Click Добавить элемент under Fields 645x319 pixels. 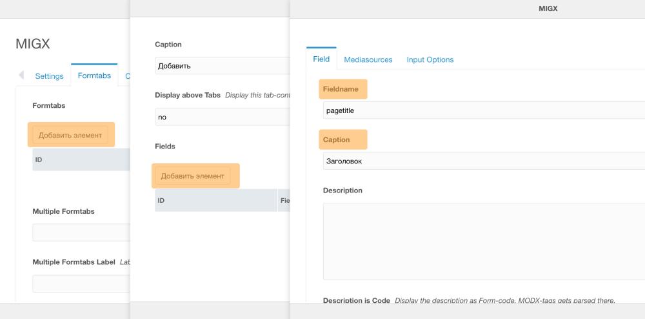tap(192, 176)
